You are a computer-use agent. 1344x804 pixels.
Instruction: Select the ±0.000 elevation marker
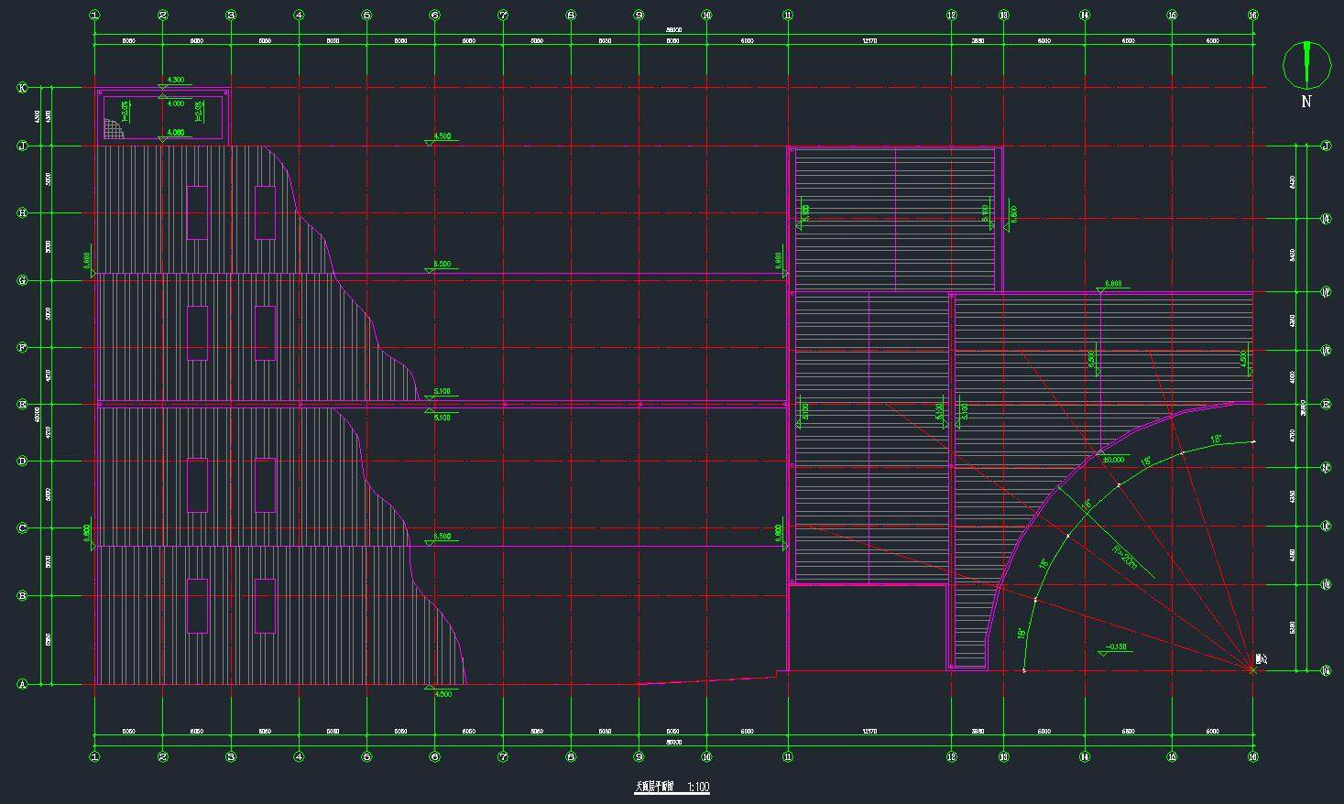[x=1113, y=460]
